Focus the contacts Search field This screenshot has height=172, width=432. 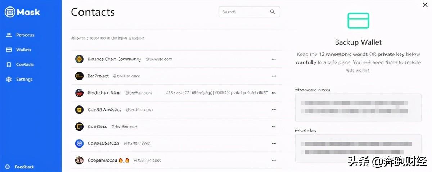point(249,12)
